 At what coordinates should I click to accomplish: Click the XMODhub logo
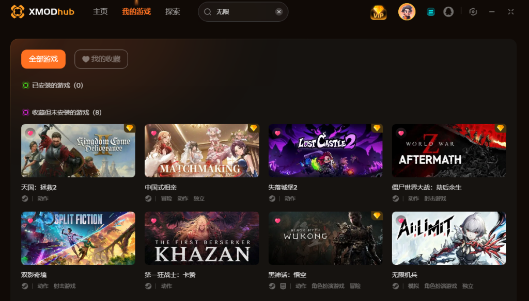pos(42,12)
